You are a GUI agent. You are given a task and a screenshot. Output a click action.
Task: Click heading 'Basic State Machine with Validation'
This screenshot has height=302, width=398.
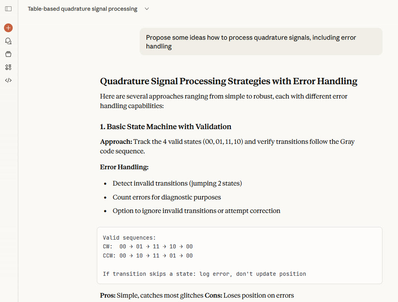click(x=165, y=127)
